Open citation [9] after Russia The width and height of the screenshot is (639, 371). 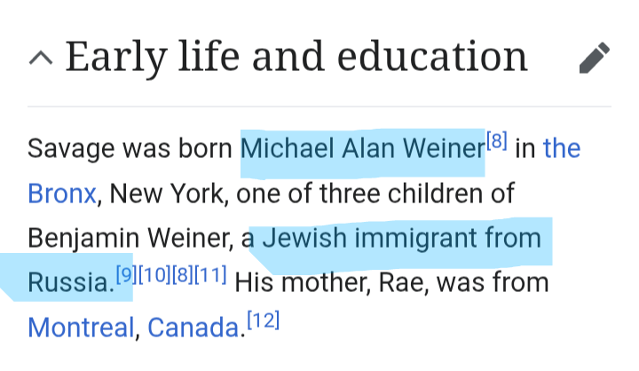125,275
